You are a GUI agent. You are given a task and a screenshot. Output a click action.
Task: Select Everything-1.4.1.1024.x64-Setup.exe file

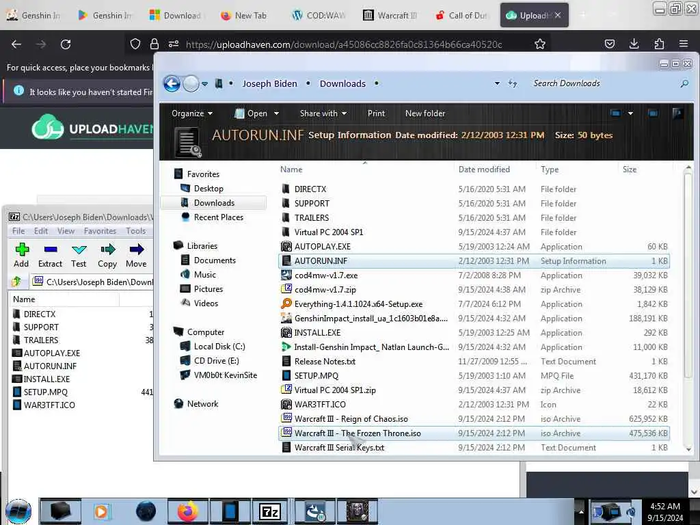point(474,304)
